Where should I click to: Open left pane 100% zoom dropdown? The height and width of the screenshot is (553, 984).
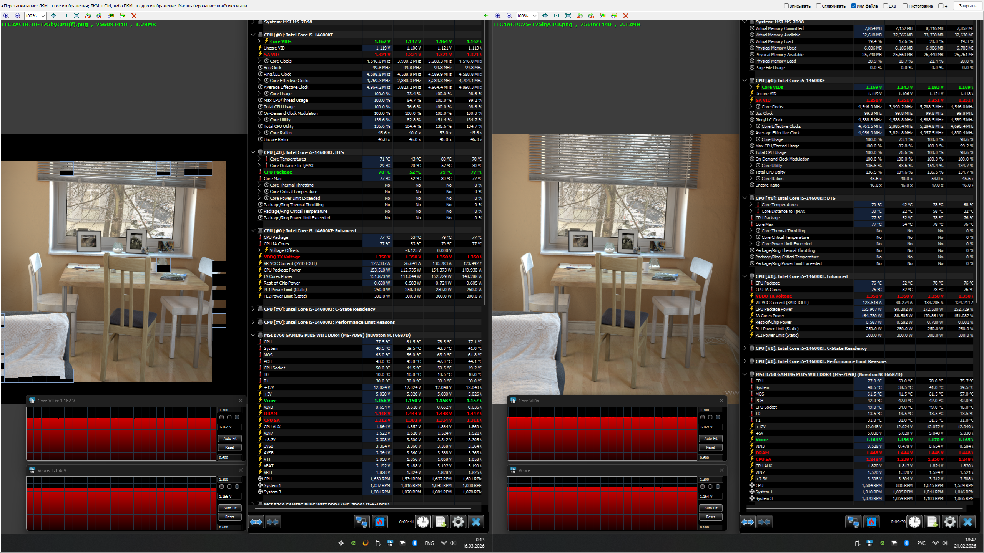point(43,16)
